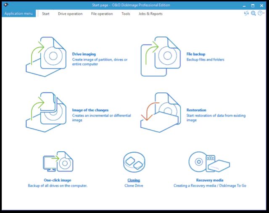Switch to the Start tab

point(46,14)
